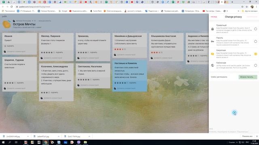Go back in browser history
Viewport: 259px width, 145px height.
[3, 7]
